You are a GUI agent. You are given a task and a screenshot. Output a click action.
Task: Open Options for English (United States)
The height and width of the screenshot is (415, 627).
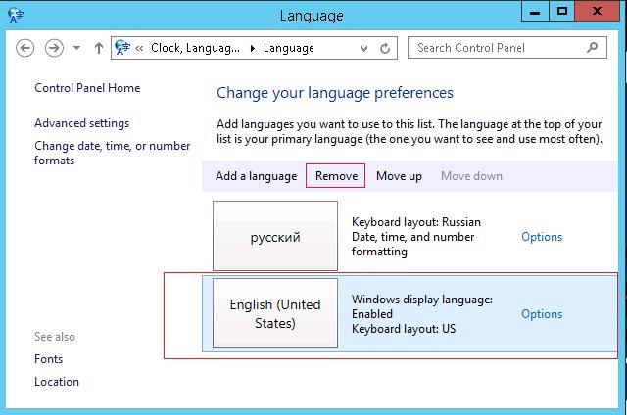click(x=541, y=314)
